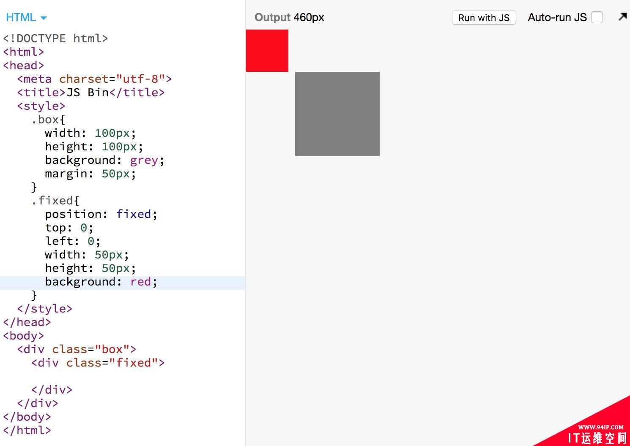Click the 'top: 0;' line
The image size is (630, 446).
[x=69, y=228]
